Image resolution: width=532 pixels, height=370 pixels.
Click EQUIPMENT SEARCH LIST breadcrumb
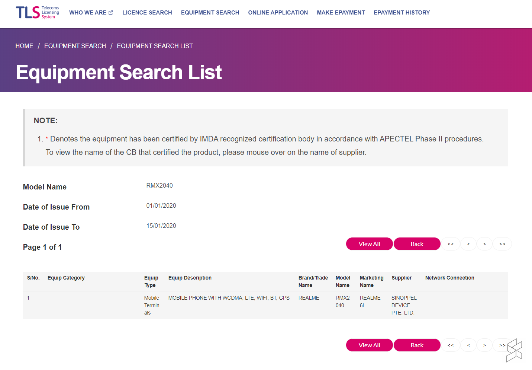(155, 46)
